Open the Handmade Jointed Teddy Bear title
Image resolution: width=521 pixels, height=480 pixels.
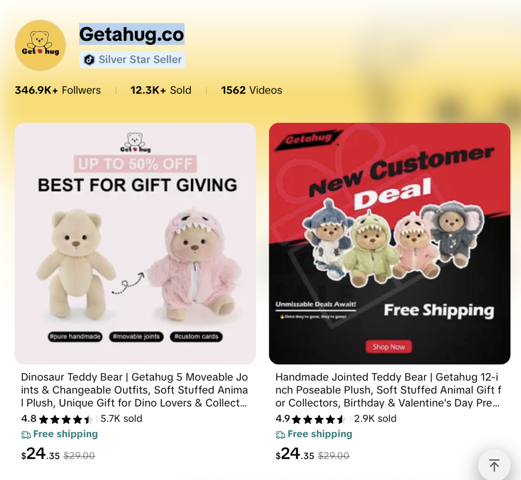[388, 390]
